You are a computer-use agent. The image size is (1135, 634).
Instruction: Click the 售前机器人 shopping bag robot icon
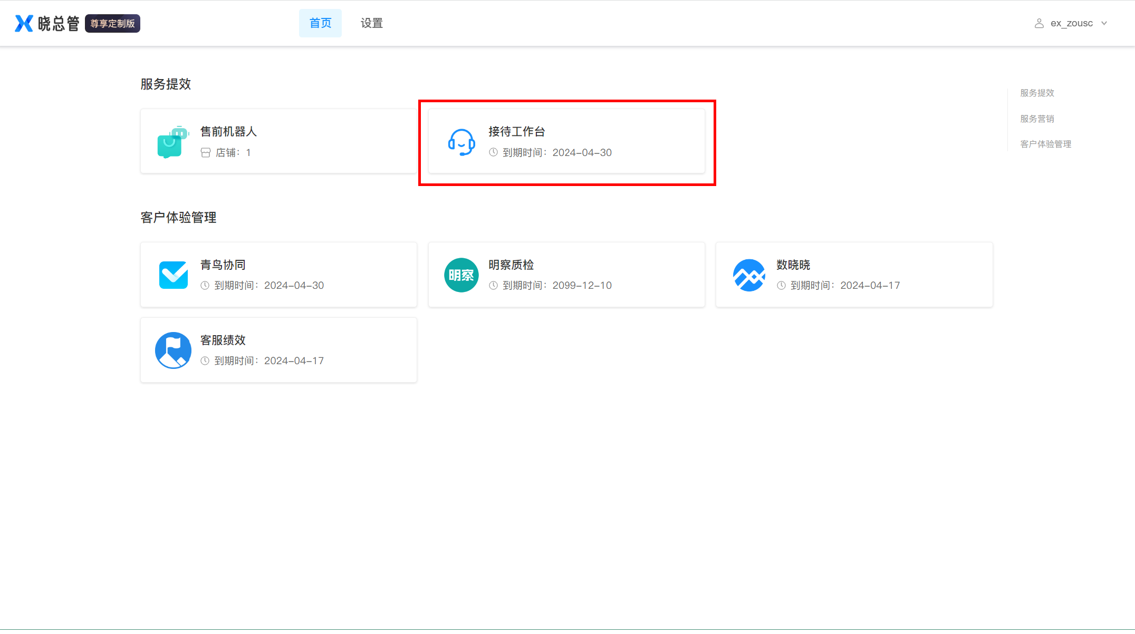coord(173,142)
